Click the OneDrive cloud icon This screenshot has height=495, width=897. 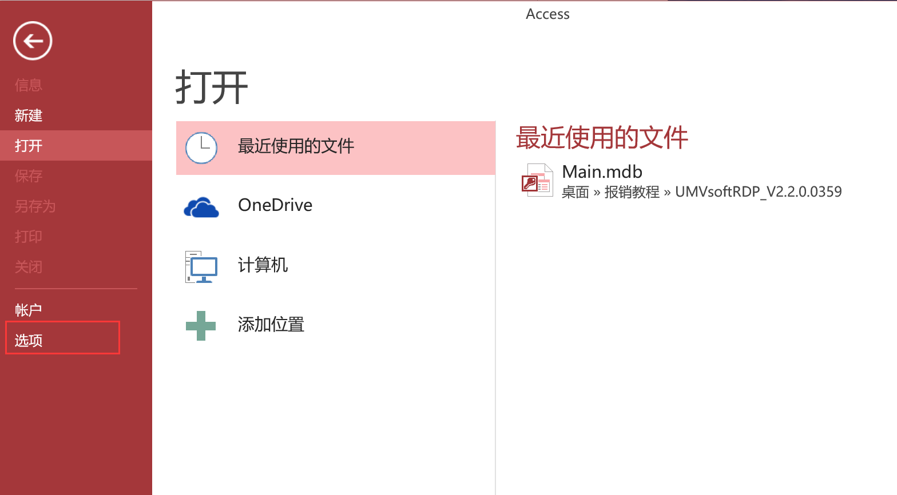click(201, 207)
